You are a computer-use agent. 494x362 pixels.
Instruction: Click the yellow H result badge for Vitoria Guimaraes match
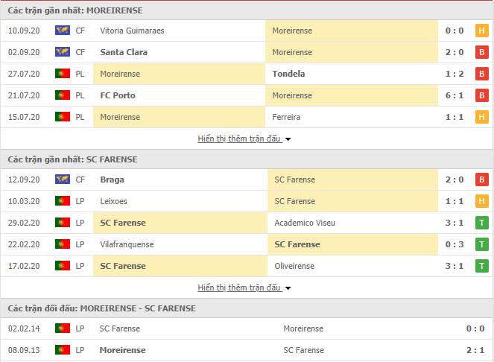[481, 31]
